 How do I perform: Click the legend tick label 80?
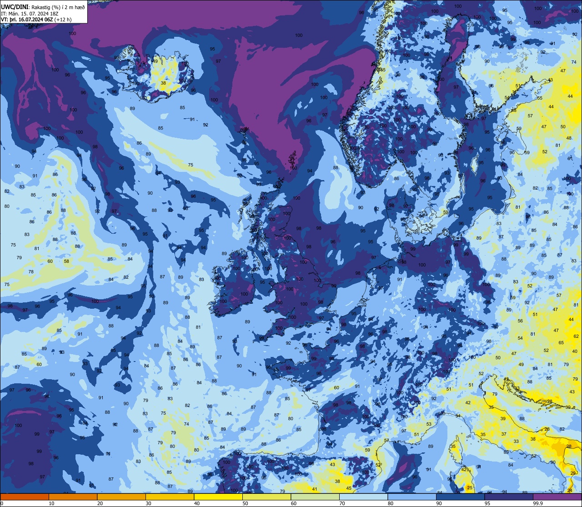(x=390, y=503)
